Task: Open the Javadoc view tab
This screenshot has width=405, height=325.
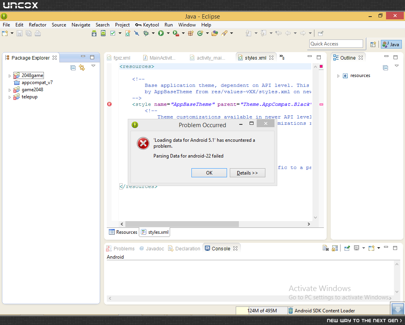Action: tap(152, 248)
